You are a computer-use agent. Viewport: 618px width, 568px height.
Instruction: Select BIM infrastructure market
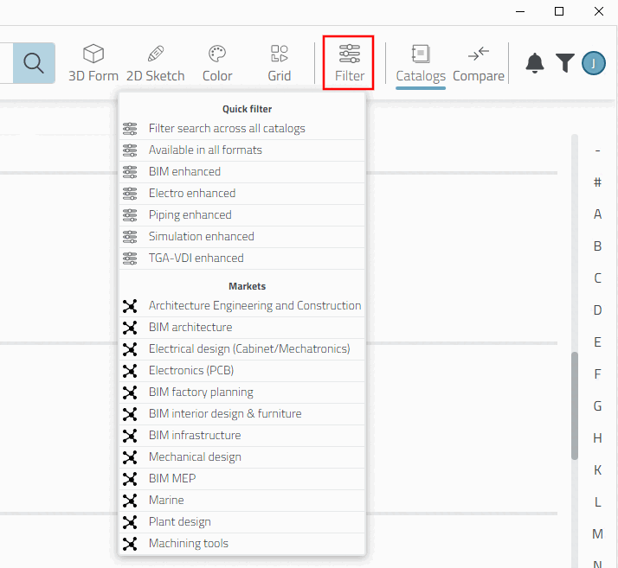tap(242, 436)
